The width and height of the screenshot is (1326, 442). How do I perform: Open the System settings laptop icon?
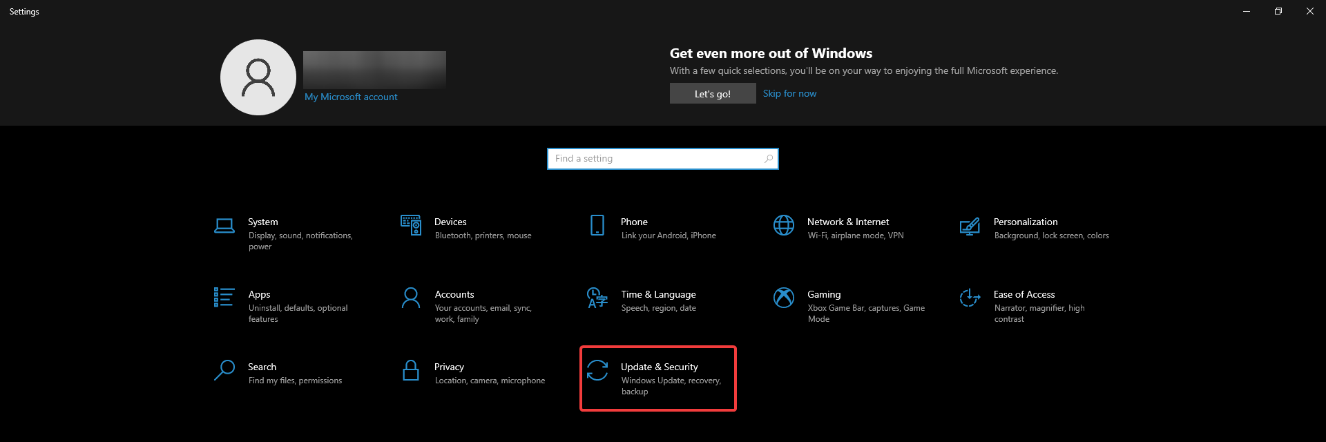pyautogui.click(x=224, y=226)
